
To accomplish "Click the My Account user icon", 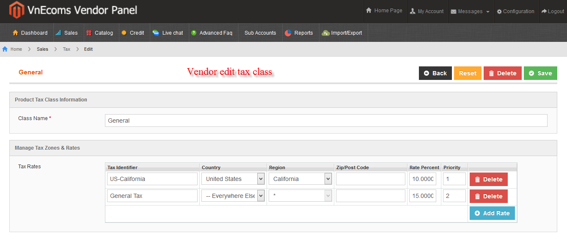I will point(413,11).
